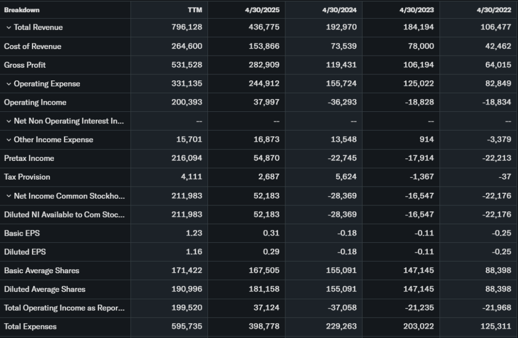Image resolution: width=518 pixels, height=338 pixels.
Task: Click the Diluted EPS row label
Action: (x=25, y=251)
